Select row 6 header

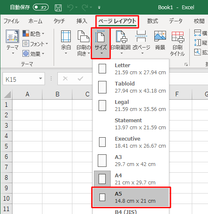pos(6,157)
